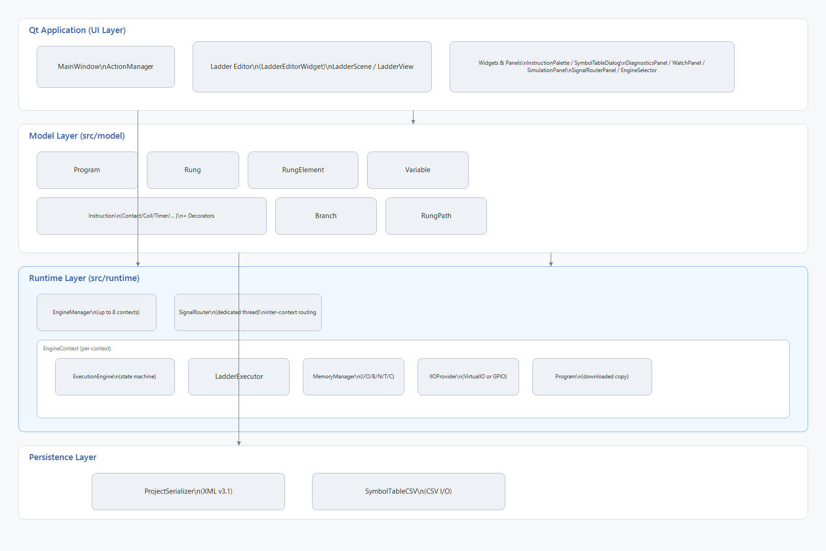Click the Widgets & Panels box
This screenshot has height=551, width=826.
pos(592,67)
